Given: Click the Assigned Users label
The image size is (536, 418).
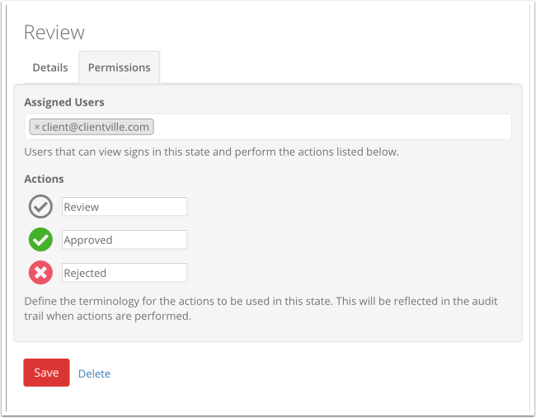Looking at the screenshot, I should click(x=64, y=102).
